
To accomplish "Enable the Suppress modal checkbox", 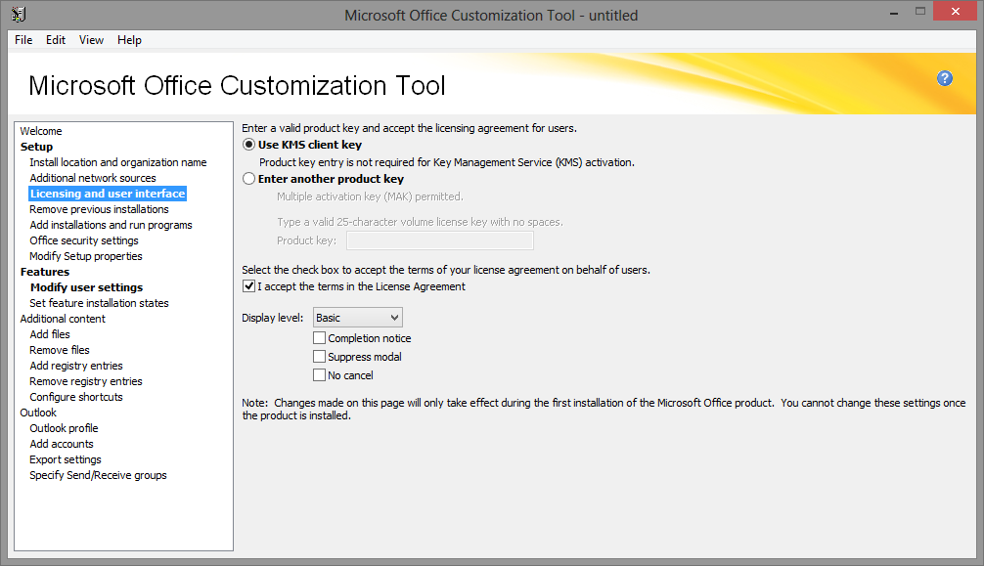I will point(320,357).
